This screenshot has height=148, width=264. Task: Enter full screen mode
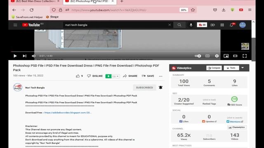click(x=245, y=56)
